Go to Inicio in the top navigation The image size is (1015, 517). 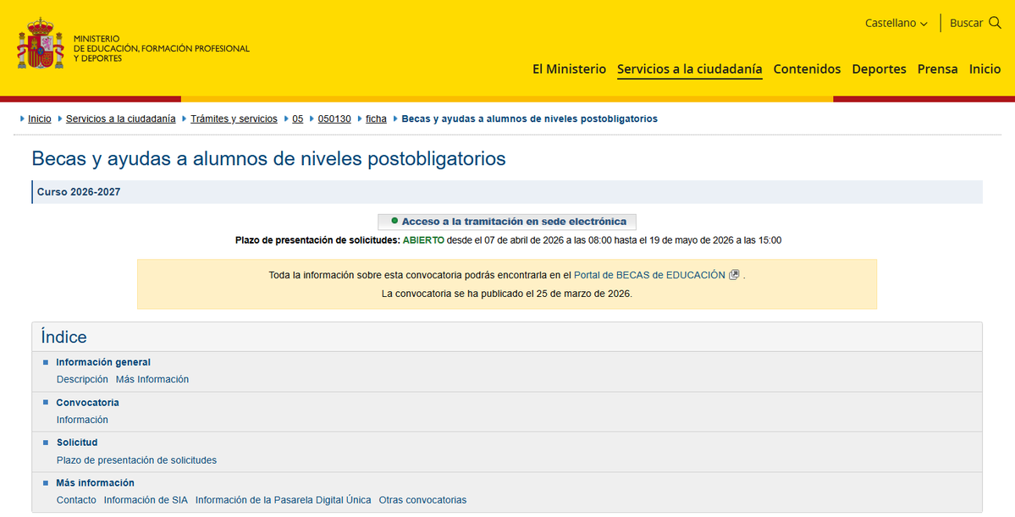tap(985, 69)
